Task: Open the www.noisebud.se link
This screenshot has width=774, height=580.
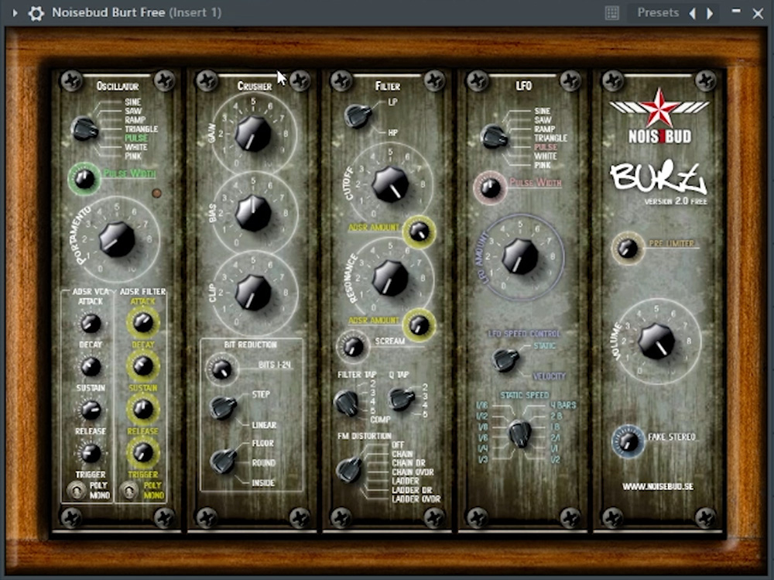Action: 658,487
